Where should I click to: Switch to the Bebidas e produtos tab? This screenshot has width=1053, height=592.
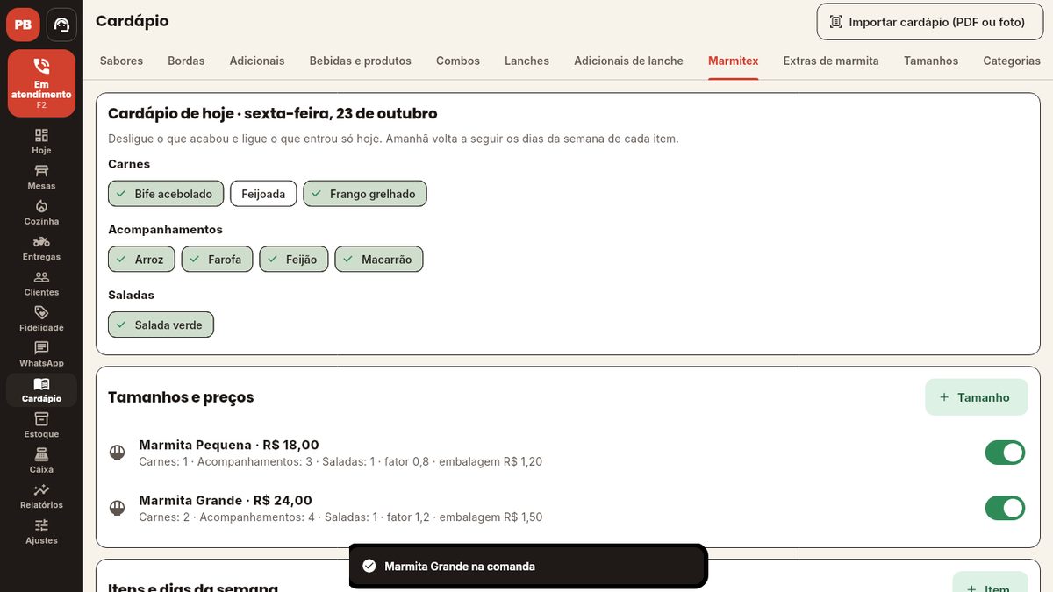click(360, 61)
